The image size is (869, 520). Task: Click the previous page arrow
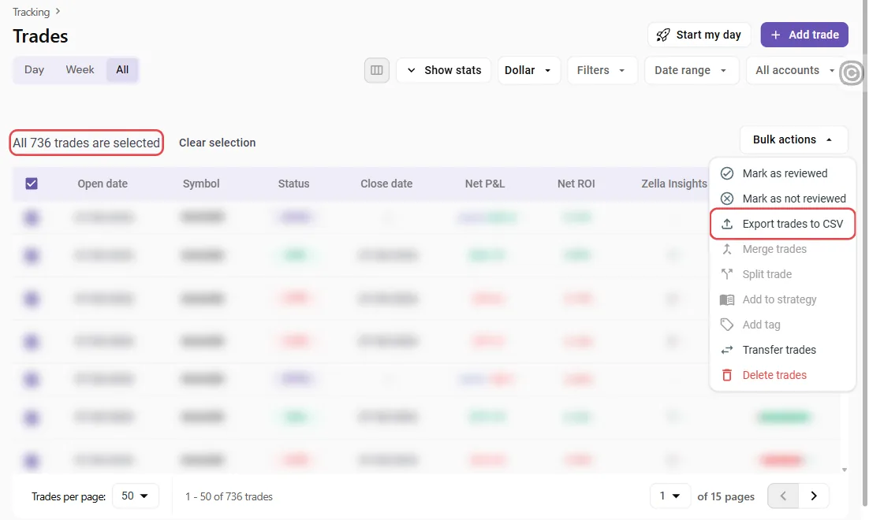tap(783, 496)
